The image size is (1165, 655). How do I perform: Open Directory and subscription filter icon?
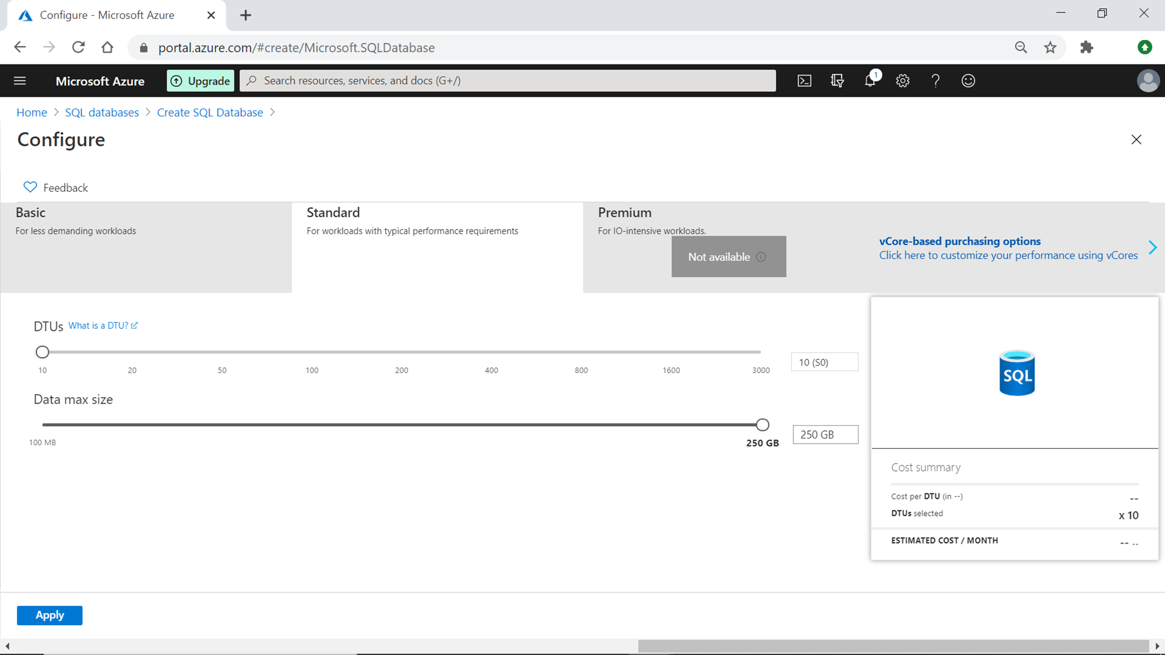click(x=837, y=81)
